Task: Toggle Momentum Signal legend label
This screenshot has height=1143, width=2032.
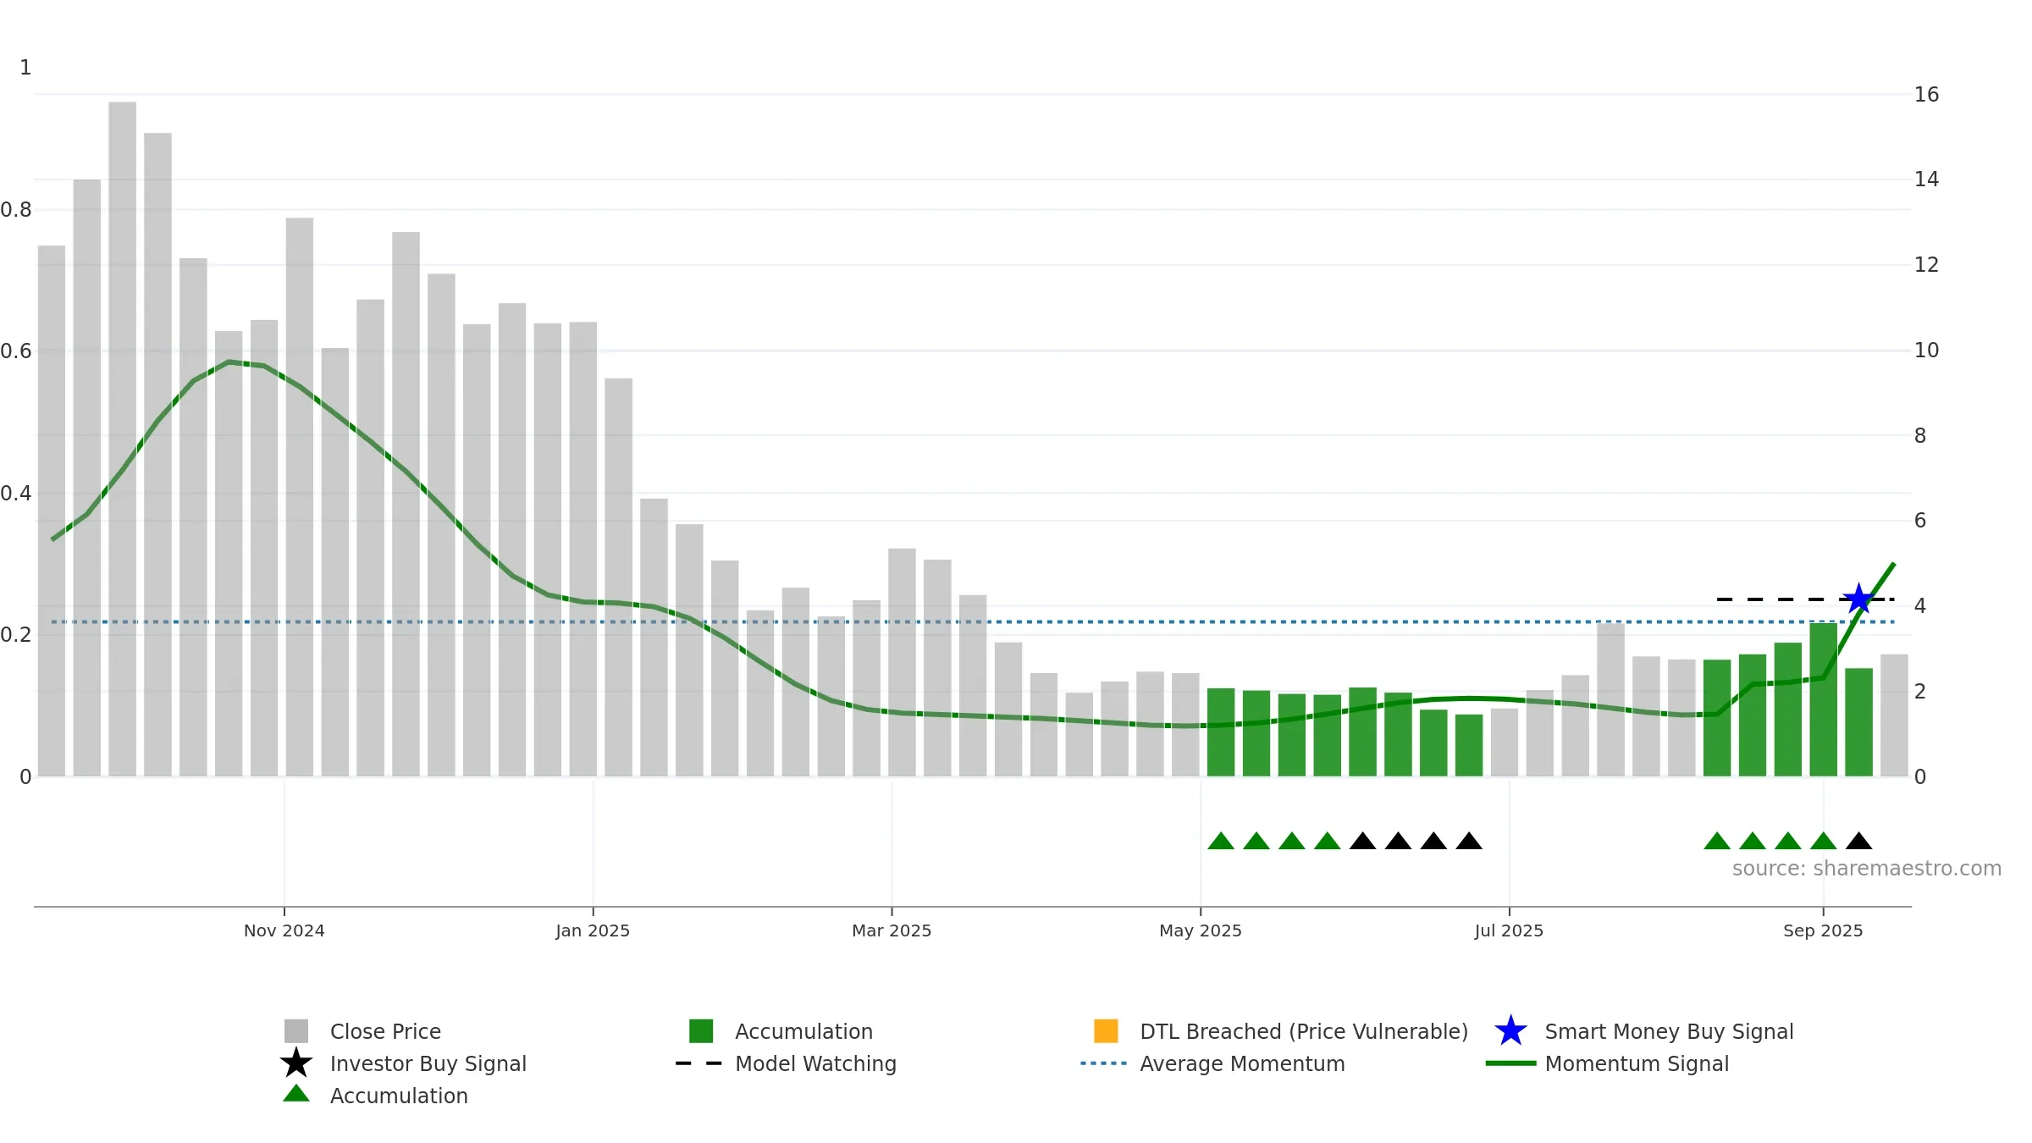Action: (1637, 1063)
